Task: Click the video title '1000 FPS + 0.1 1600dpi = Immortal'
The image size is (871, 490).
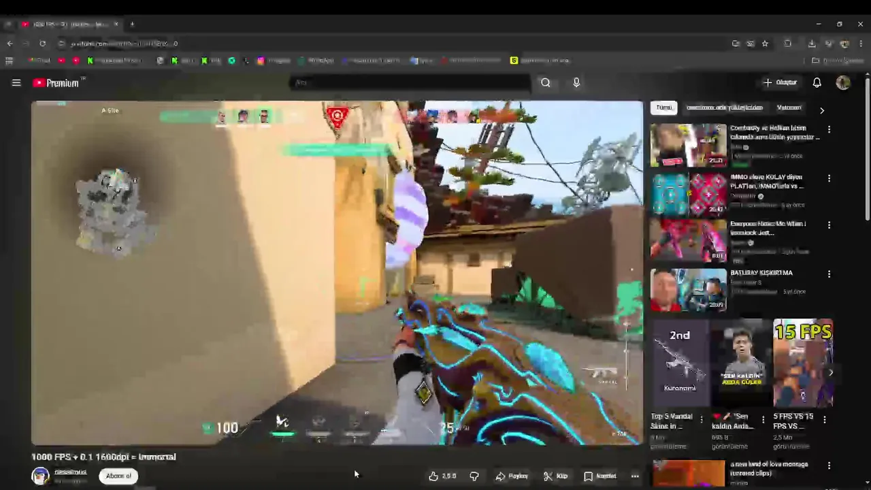Action: [x=103, y=457]
